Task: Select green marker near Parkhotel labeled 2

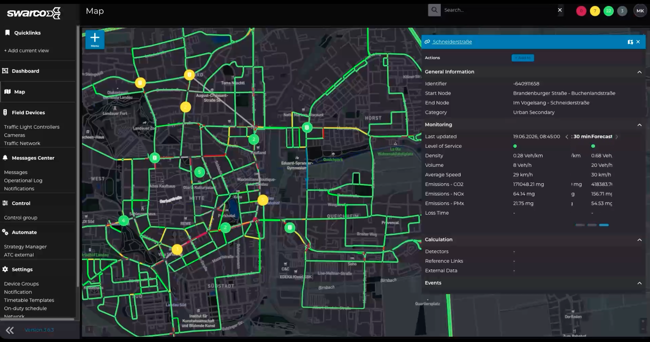Action: pos(226,228)
